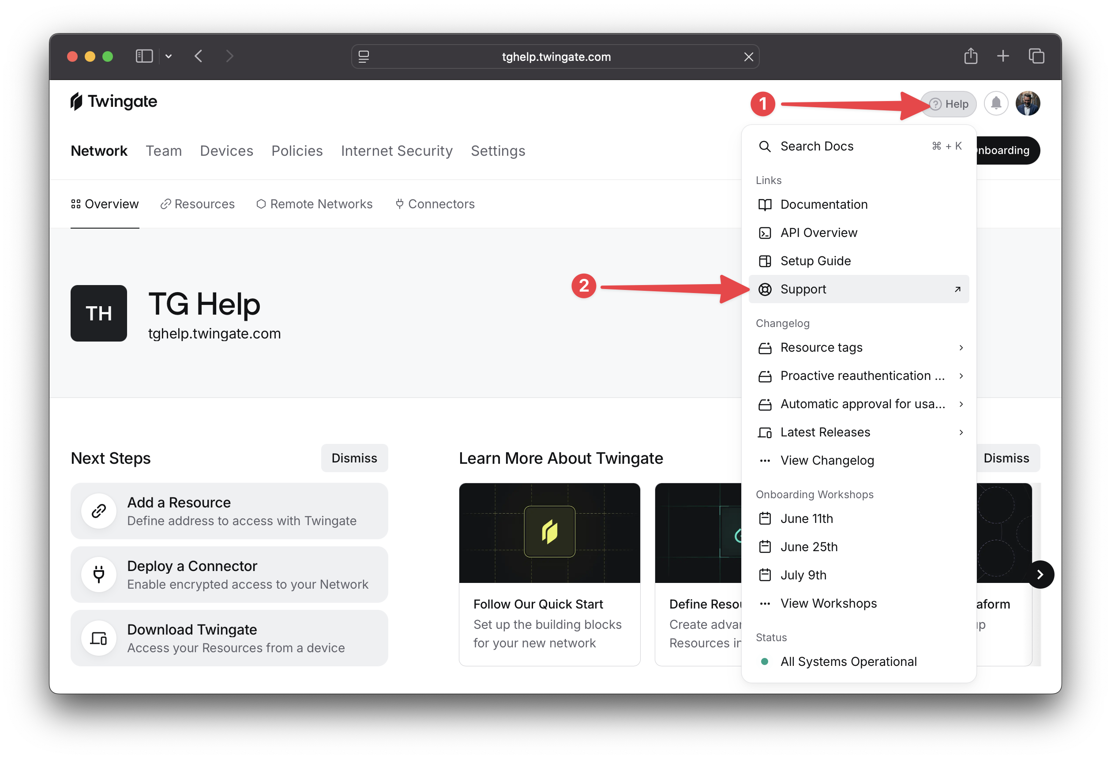Viewport: 1111px width, 759px height.
Task: Open the Internet Security tab
Action: [397, 151]
